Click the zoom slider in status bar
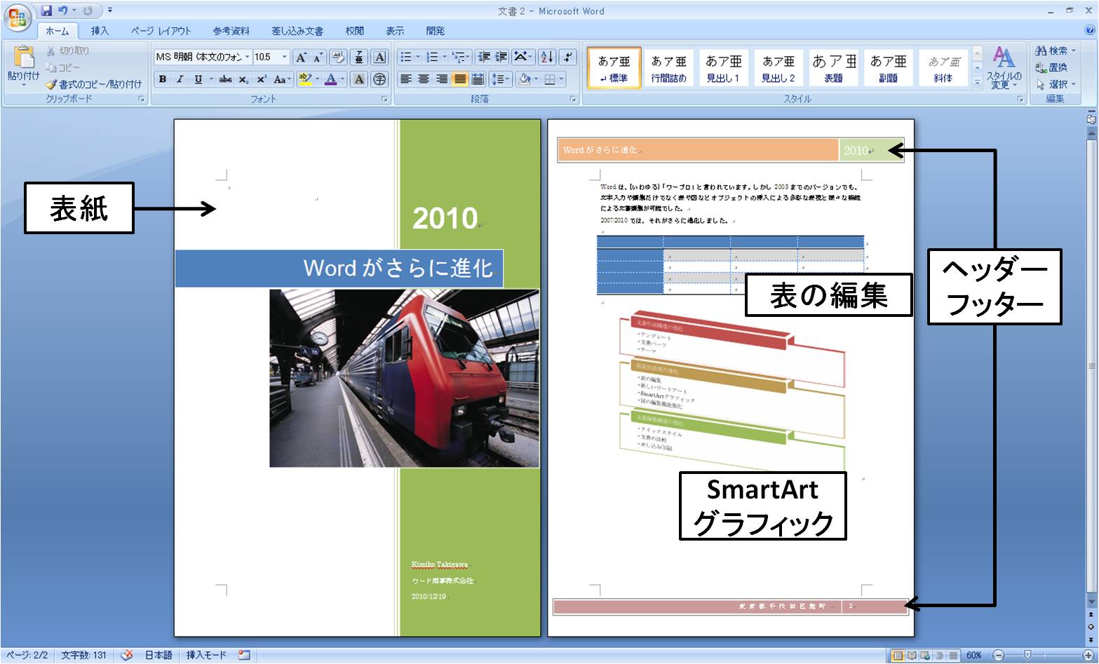This screenshot has width=1099, height=664. coord(1027,655)
